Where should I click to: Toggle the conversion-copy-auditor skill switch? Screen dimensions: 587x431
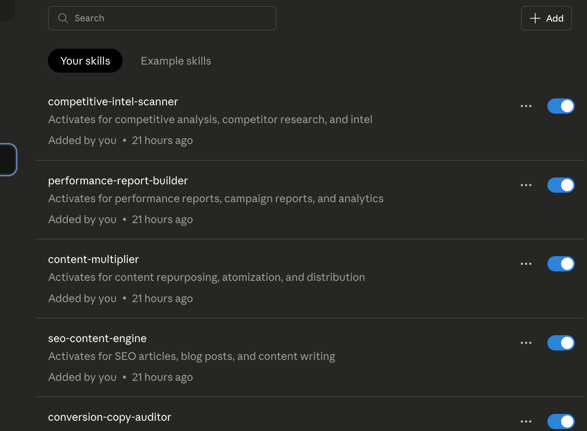coord(561,421)
